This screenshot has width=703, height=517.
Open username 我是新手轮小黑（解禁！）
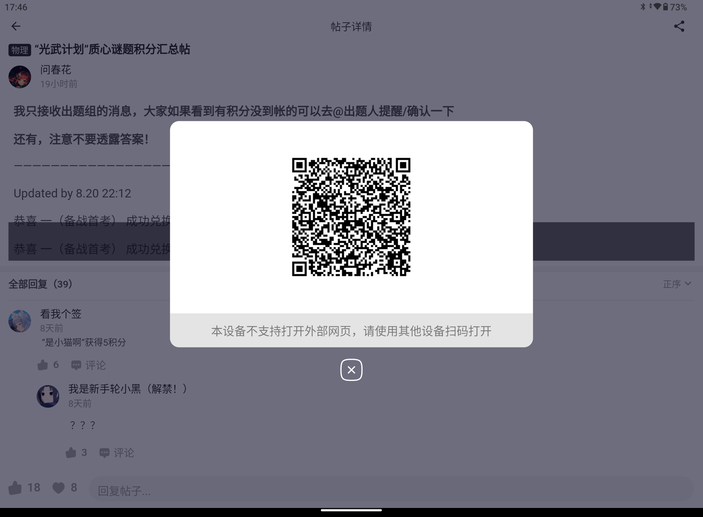pyautogui.click(x=128, y=389)
